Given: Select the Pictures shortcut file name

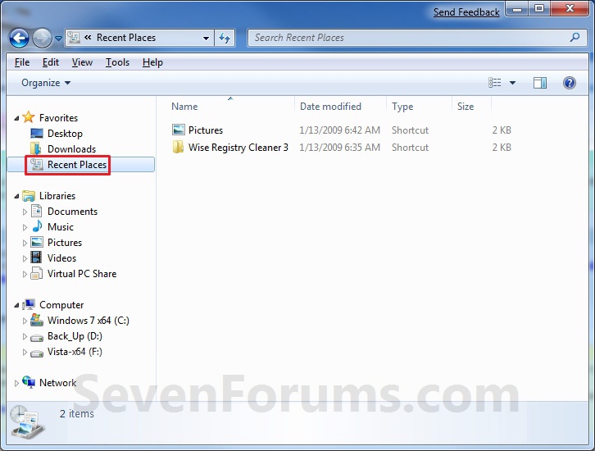Looking at the screenshot, I should [206, 130].
